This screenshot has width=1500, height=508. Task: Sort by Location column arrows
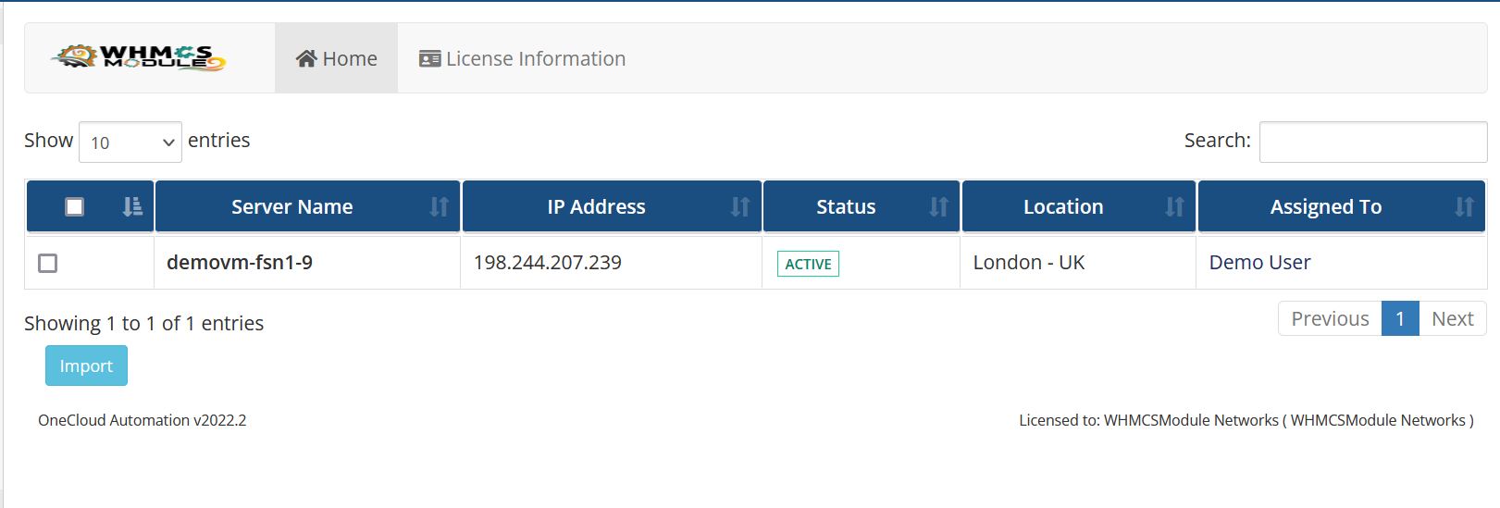click(1174, 206)
